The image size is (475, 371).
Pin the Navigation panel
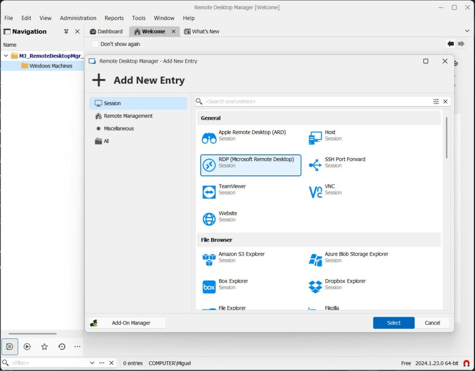(66, 32)
